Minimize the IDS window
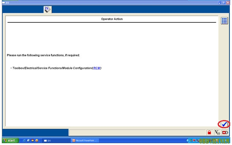 [x=220, y=3]
